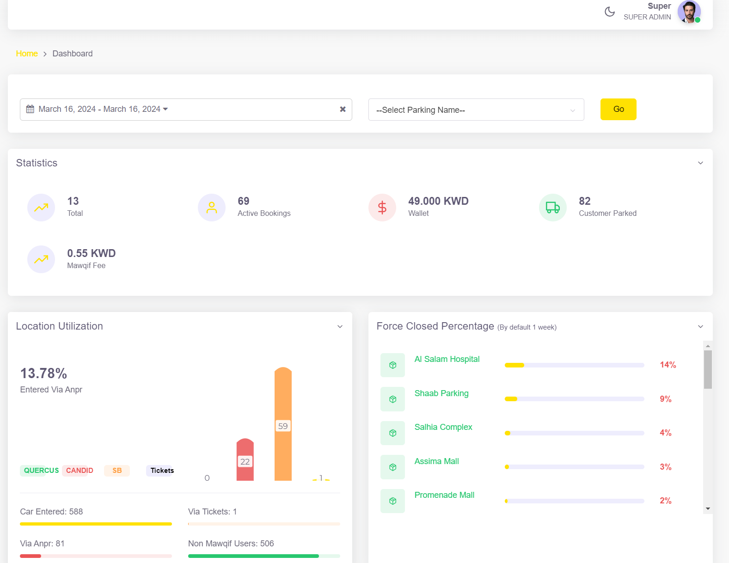The width and height of the screenshot is (729, 563).
Task: Collapse the Force Closed Percentage panel
Action: (700, 327)
